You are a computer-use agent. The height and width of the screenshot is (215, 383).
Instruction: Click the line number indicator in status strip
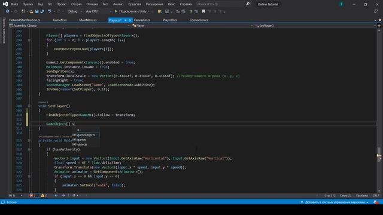tap(330, 195)
